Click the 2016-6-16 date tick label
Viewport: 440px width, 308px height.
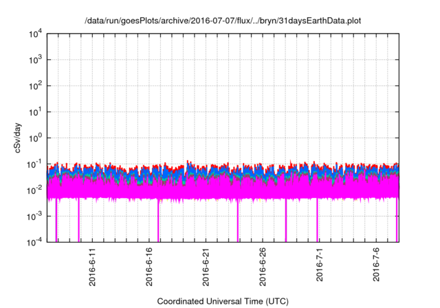pyautogui.click(x=149, y=267)
